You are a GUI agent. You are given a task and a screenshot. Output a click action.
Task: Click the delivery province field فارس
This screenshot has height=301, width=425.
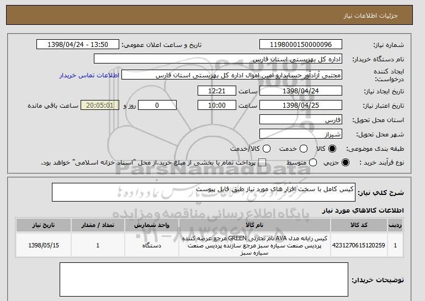pyautogui.click(x=300, y=119)
